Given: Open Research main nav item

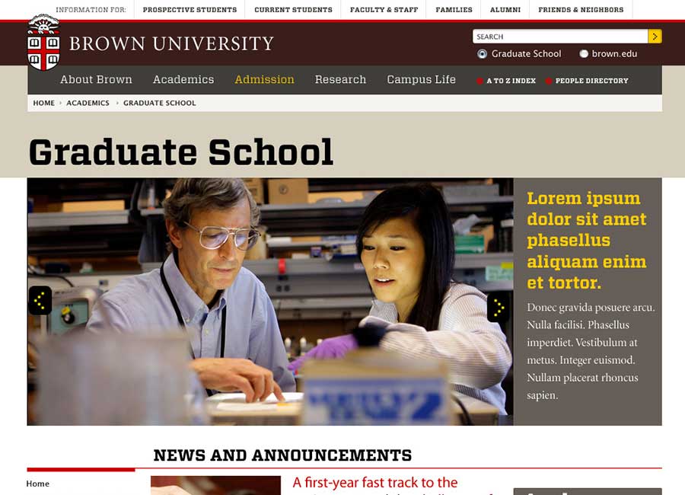Looking at the screenshot, I should click(x=340, y=80).
